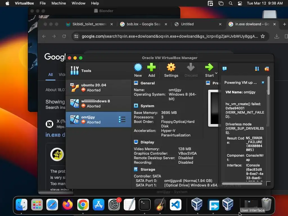
Task: Open the Window menu
Action: click(x=78, y=3)
